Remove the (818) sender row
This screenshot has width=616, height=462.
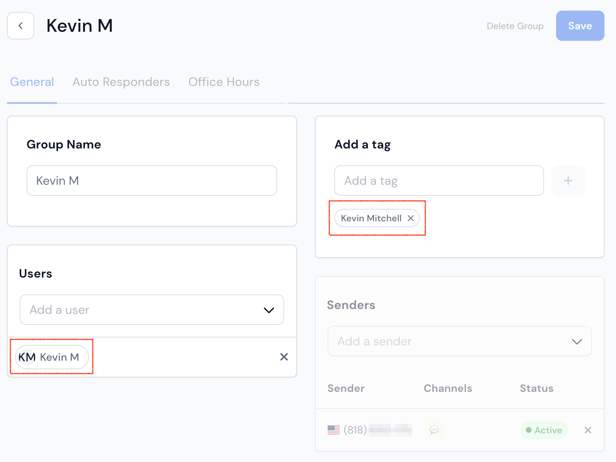(x=588, y=430)
